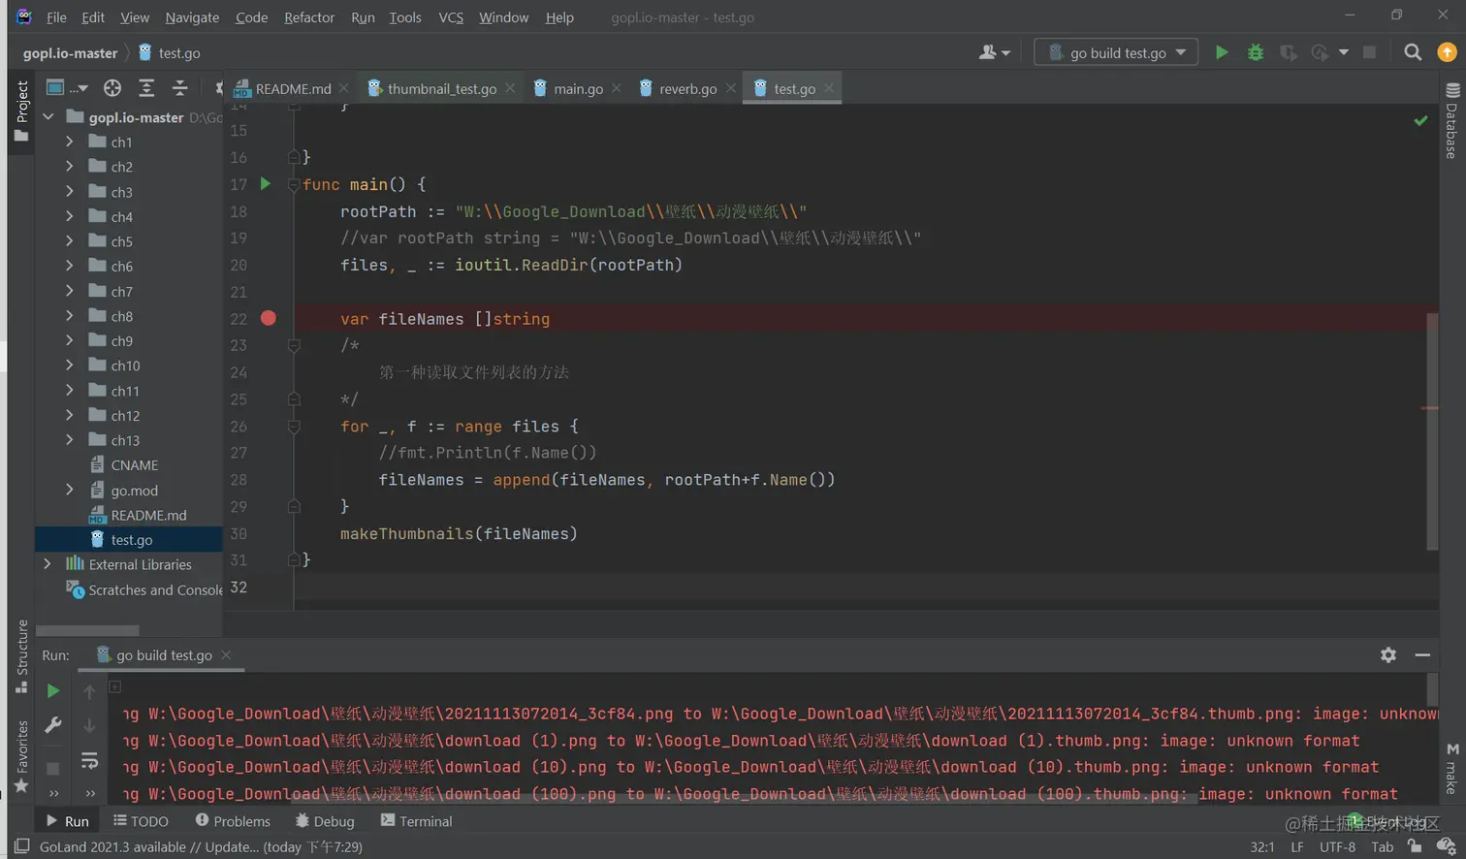Open the Run panel settings gear
The image size is (1466, 859).
(x=1388, y=655)
